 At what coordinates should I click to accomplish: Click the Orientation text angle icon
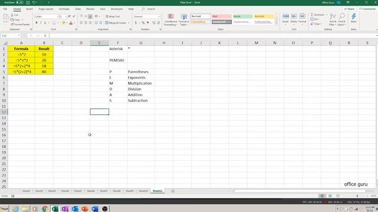96,16
